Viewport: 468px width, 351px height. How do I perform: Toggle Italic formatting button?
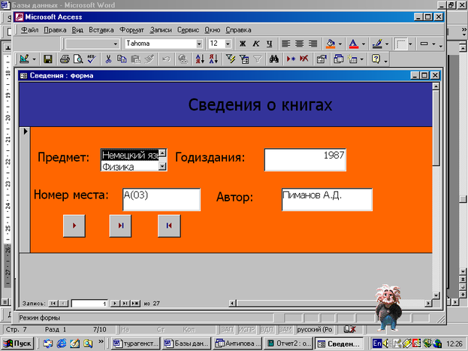[255, 44]
